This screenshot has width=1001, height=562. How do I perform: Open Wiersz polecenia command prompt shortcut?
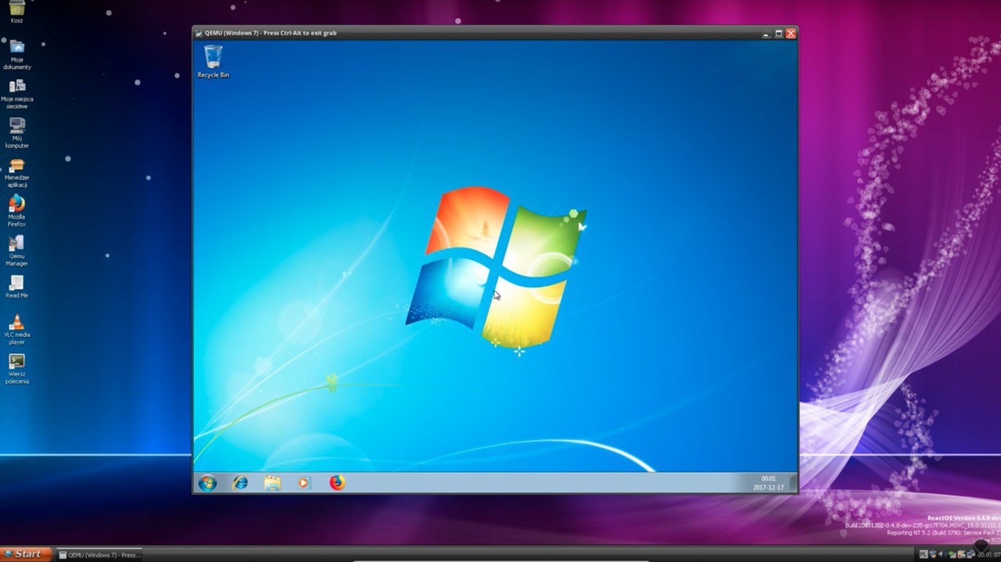16,369
